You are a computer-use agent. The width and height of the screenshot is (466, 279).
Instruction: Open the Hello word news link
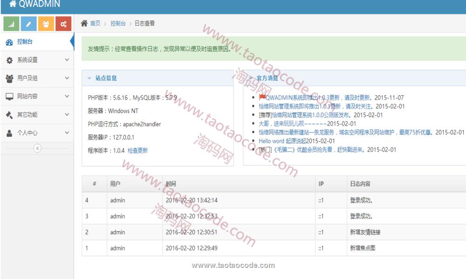point(271,141)
